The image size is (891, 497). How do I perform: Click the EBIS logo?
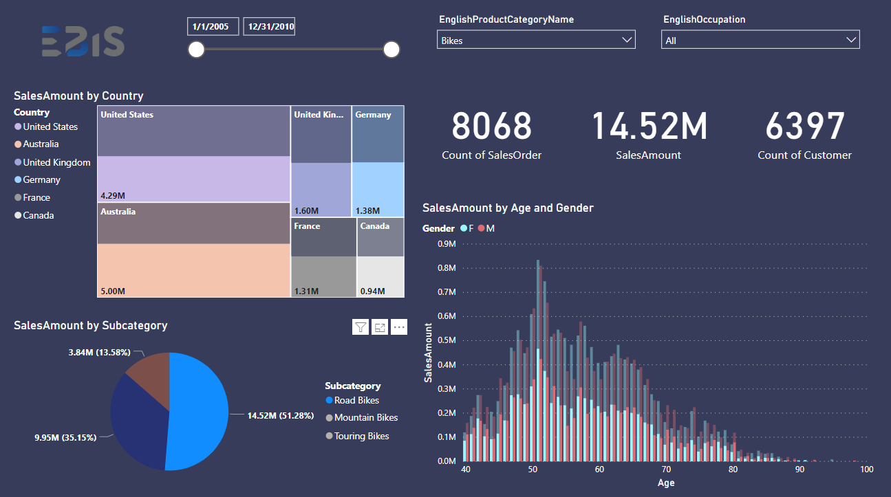(x=83, y=41)
